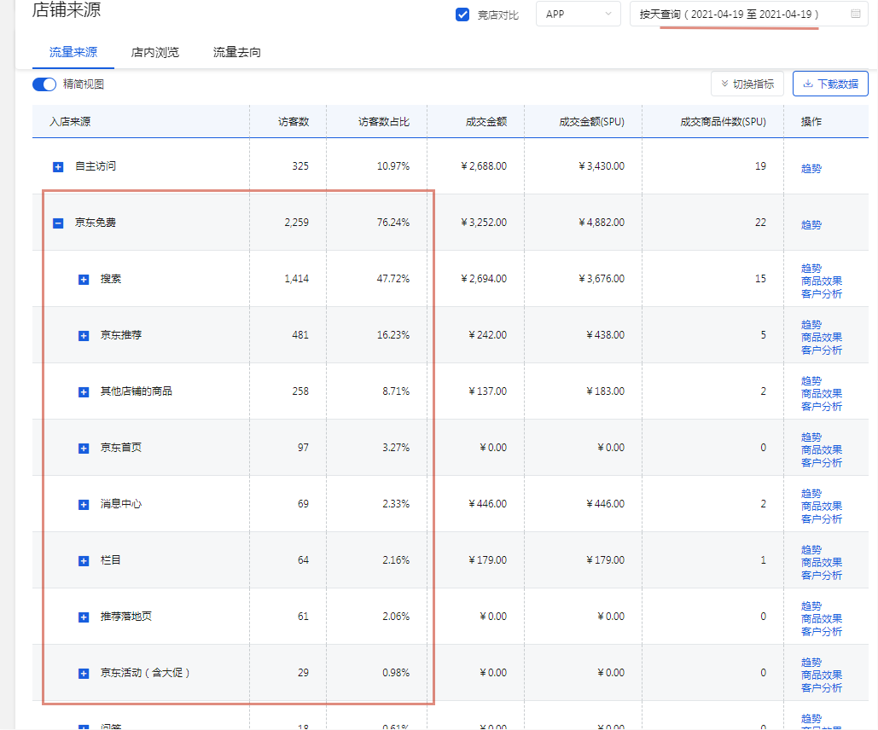Expand the 京东活动（含大促） row
The image size is (878, 730).
pyautogui.click(x=84, y=674)
